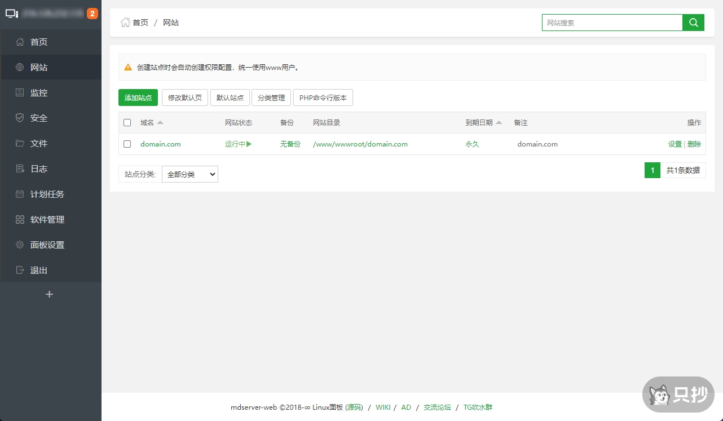Check the checkbox for domain.com row

pos(127,144)
